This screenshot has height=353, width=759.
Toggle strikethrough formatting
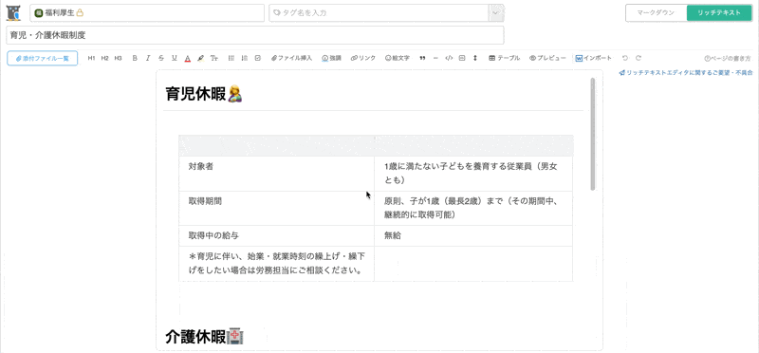pos(161,58)
